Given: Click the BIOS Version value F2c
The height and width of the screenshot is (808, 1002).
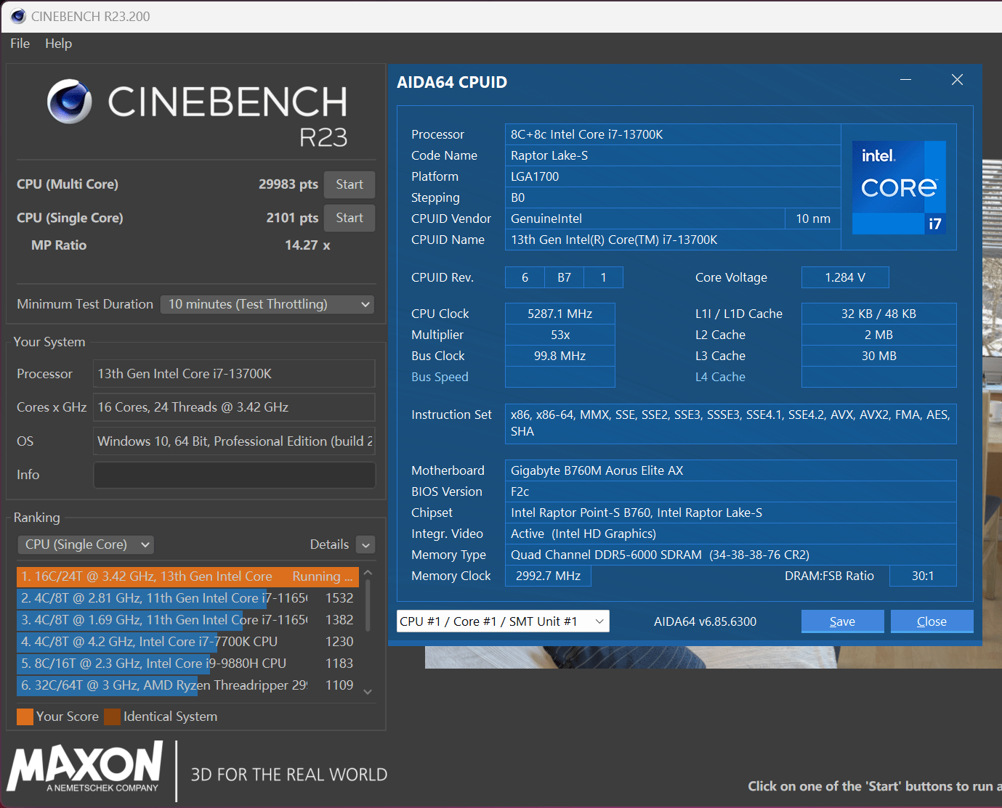Looking at the screenshot, I should coord(731,491).
